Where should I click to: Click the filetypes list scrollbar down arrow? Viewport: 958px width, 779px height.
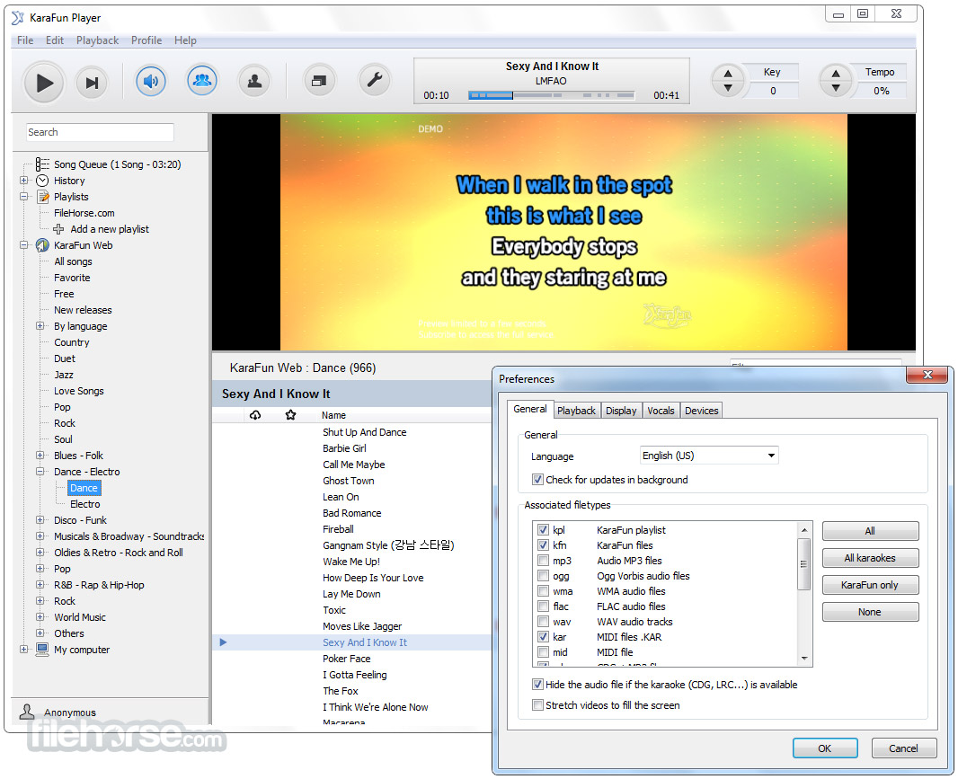pos(804,658)
